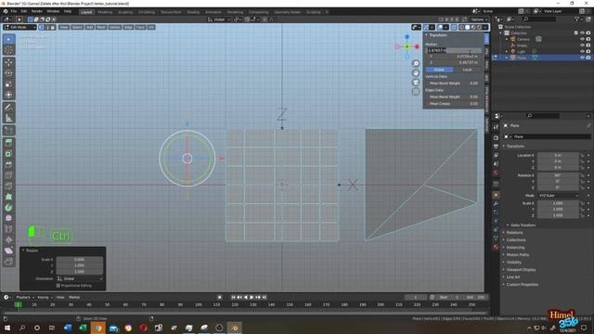Open the Modifier wrench properties tab

coord(496,204)
